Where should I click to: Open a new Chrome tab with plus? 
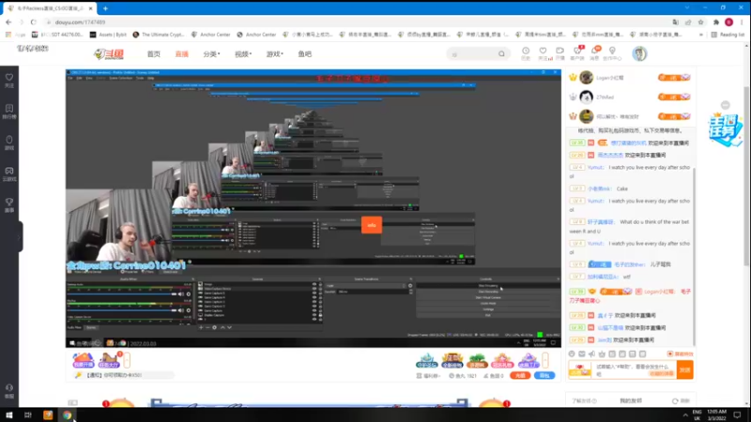pos(105,8)
